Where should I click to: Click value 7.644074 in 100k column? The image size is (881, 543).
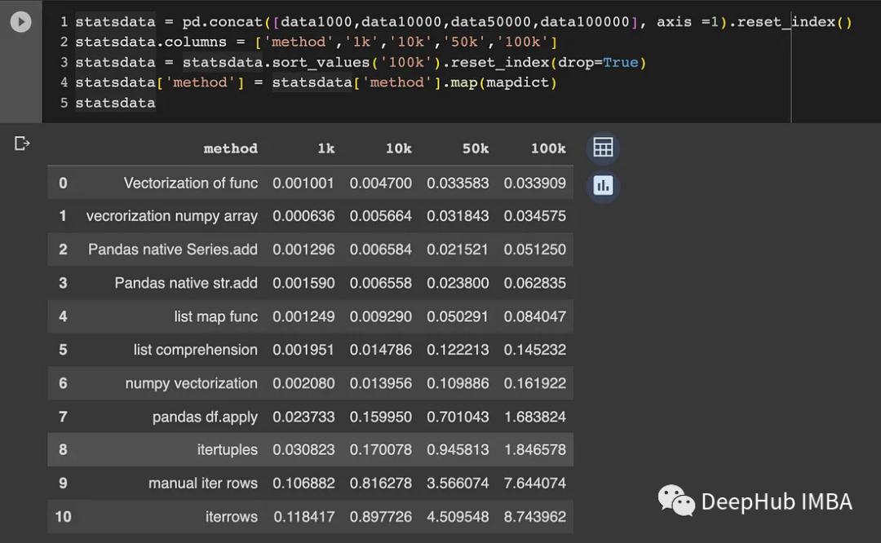click(535, 483)
